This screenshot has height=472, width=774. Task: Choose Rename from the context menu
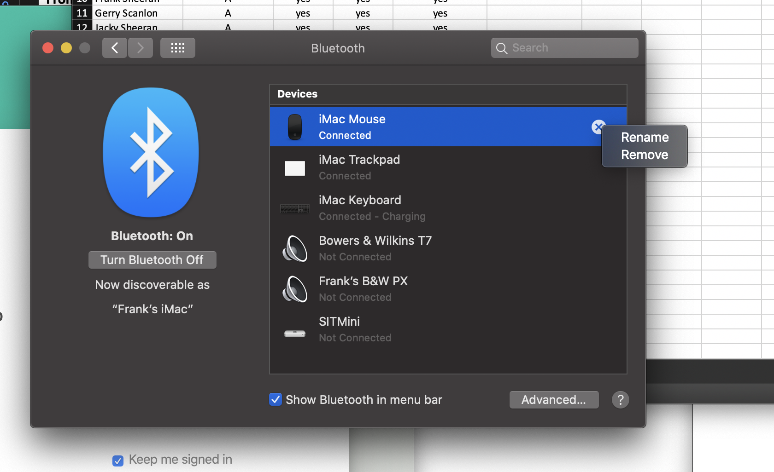645,138
